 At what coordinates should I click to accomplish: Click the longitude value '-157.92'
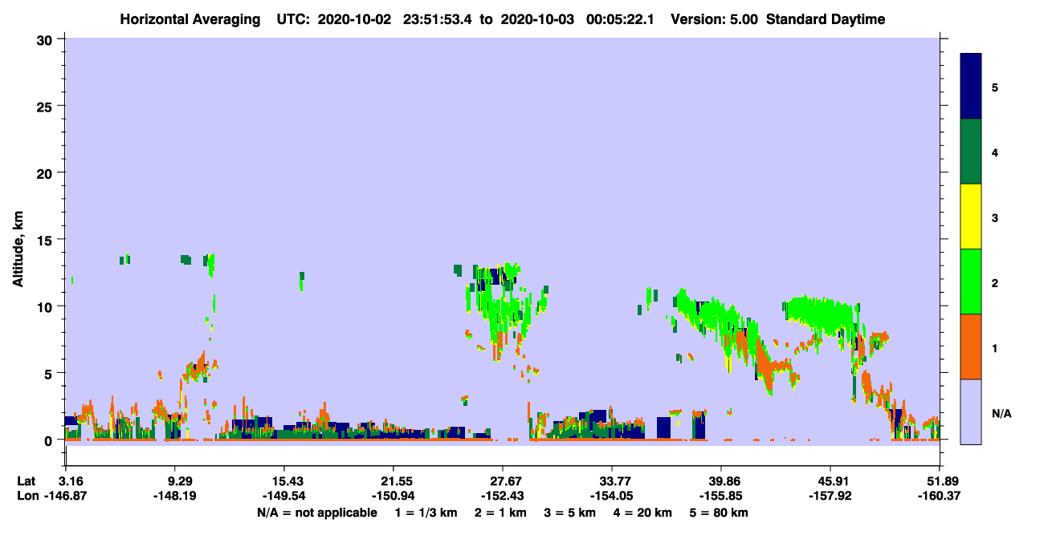[830, 496]
